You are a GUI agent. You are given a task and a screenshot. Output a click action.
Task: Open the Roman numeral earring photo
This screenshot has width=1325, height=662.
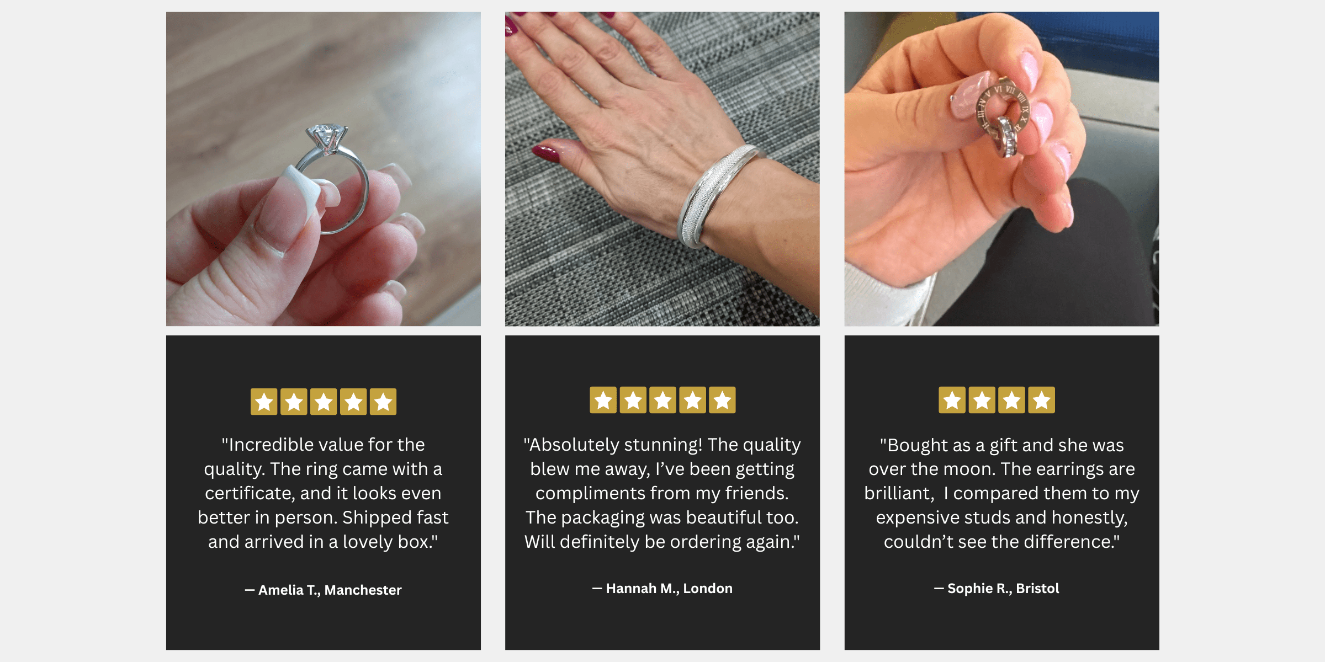pyautogui.click(x=1001, y=169)
